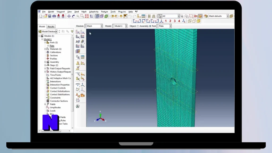
Task: Select Sections in the model tree
Action: [x=54, y=56]
